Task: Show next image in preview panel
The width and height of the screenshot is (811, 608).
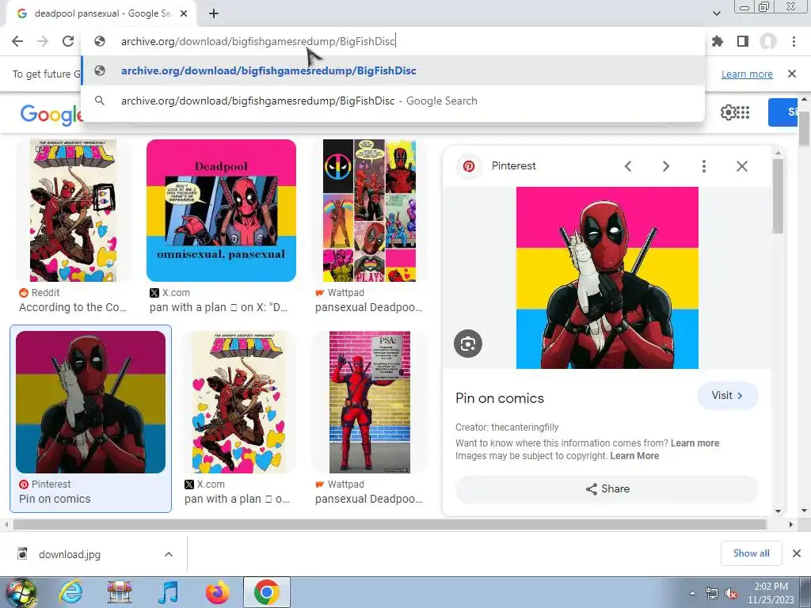Action: [665, 166]
